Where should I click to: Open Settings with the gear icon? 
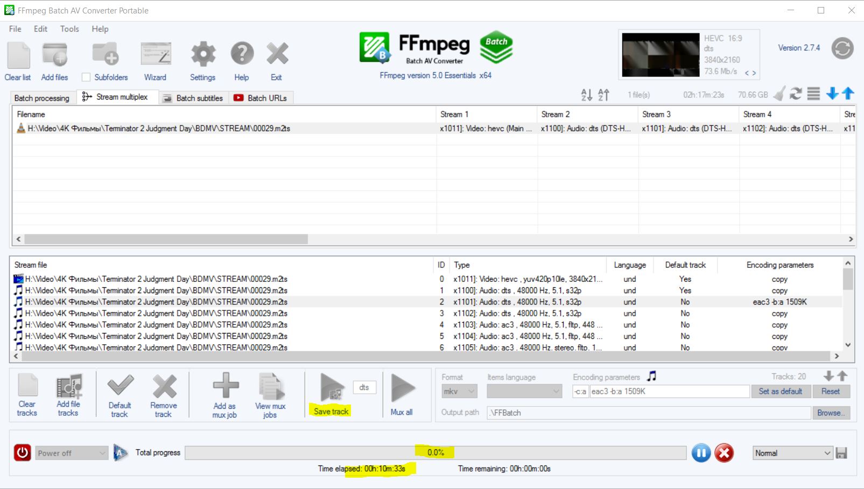click(x=203, y=55)
